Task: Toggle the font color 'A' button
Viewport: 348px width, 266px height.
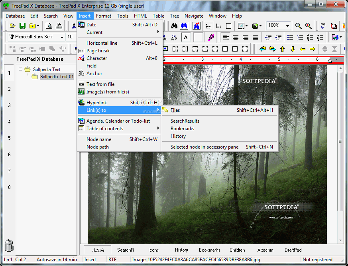Action: (186, 38)
